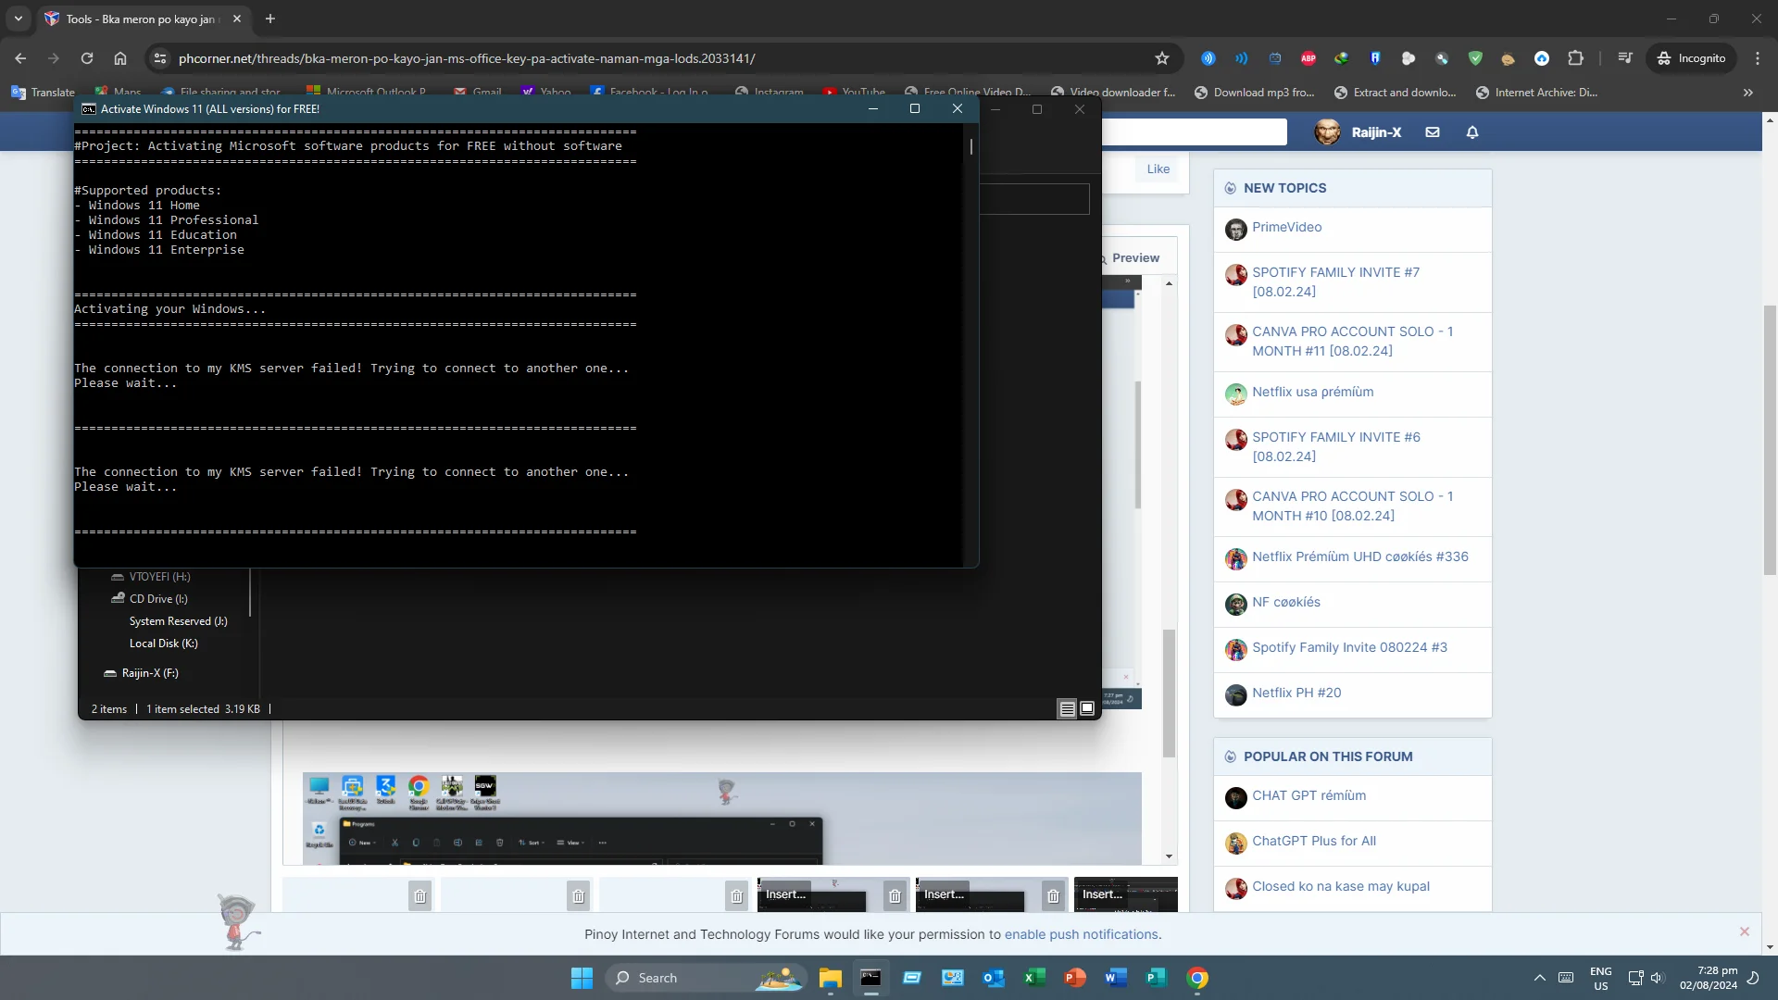The height and width of the screenshot is (1000, 1778).
Task: Open volume control in system tray
Action: pyautogui.click(x=1657, y=978)
